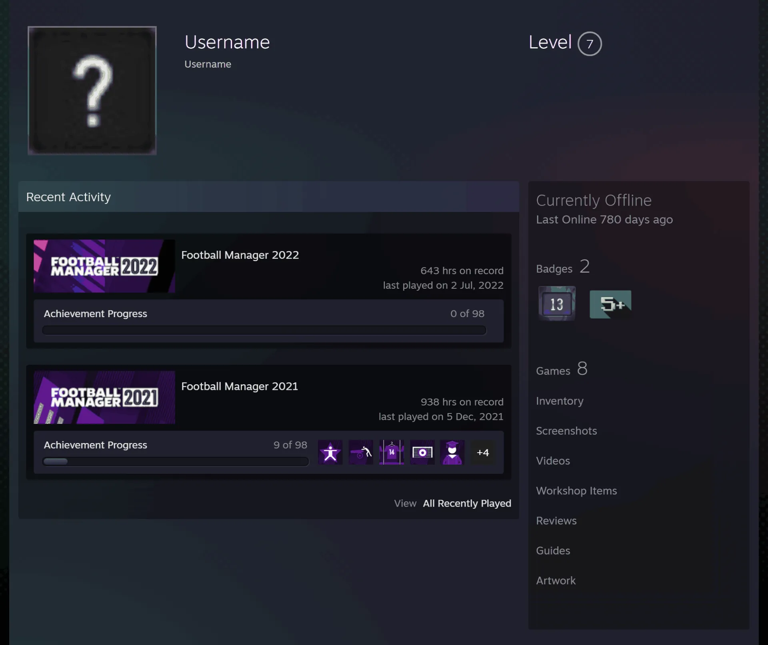Open Football Manager 2021 game banner
The height and width of the screenshot is (645, 768).
[104, 397]
